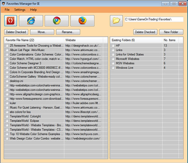This screenshot has width=188, height=163.
Task: Click the http://webdesigncolor.com/ URL cell
Action: [x=83, y=139]
